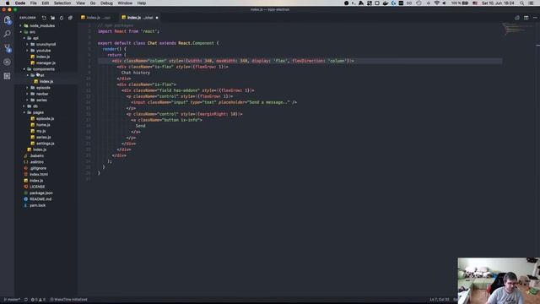Open the View menu
Image resolution: width=540 pixels, height=304 pixels.
(81, 3)
